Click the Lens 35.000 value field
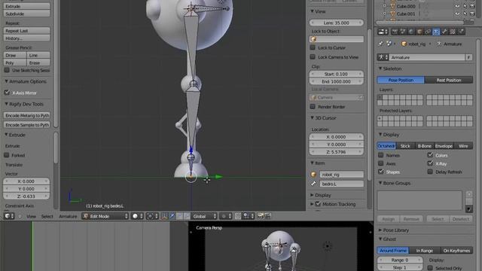The height and width of the screenshot is (271, 482). coord(337,23)
